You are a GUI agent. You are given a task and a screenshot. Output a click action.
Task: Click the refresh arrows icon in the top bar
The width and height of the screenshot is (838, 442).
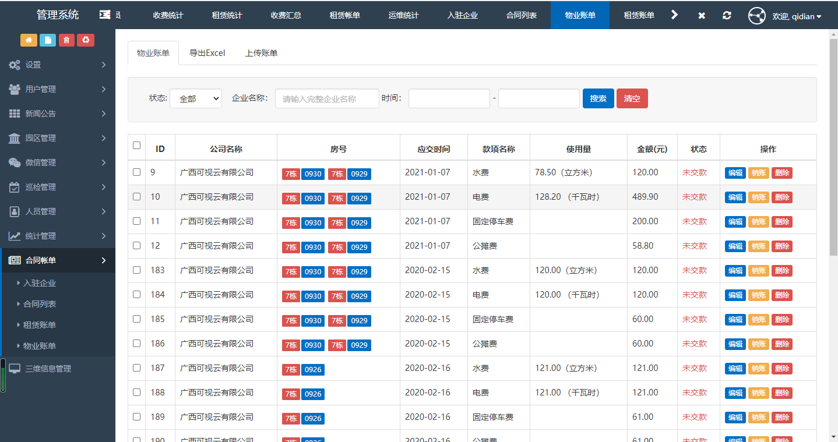[727, 15]
